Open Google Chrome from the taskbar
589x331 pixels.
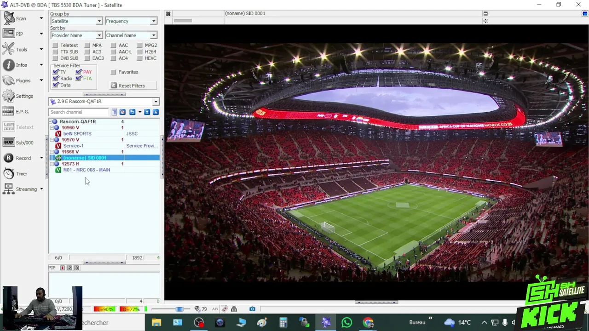pyautogui.click(x=368, y=323)
